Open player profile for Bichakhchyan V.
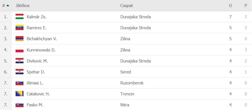252x110 pixels. click(x=42, y=39)
